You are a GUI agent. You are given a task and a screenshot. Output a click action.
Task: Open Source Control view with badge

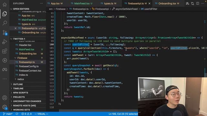click(x=5, y=33)
